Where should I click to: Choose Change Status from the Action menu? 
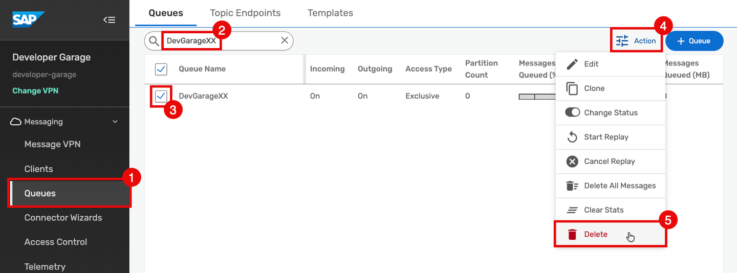(611, 112)
